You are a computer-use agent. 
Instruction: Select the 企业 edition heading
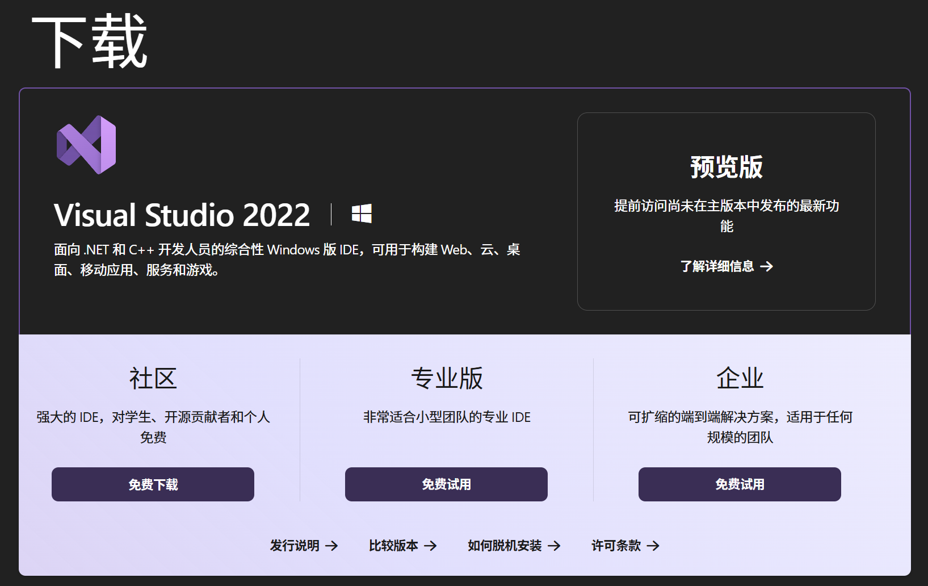coord(740,378)
